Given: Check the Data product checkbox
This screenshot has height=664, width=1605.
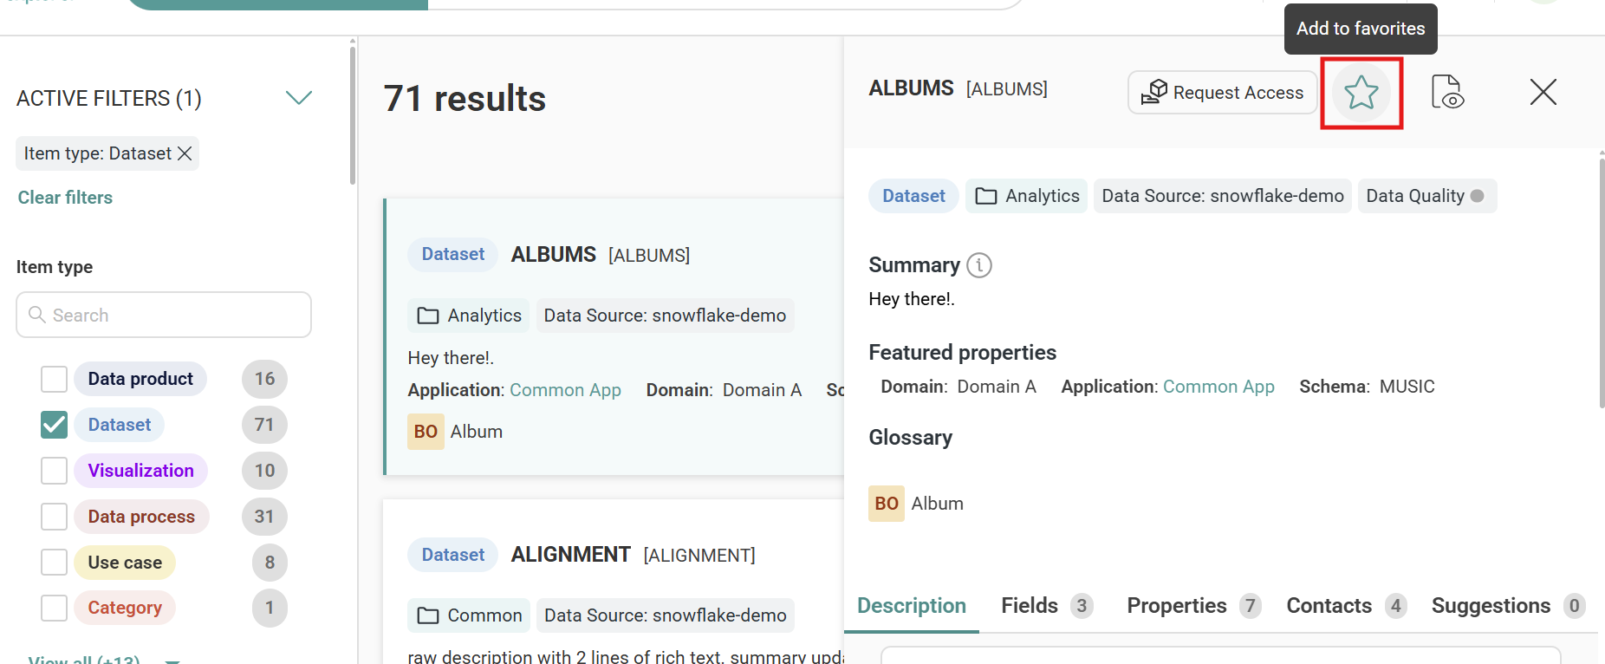Looking at the screenshot, I should [54, 379].
